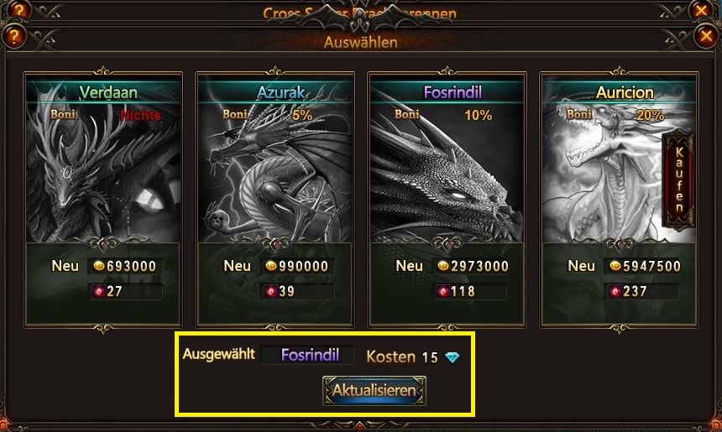722x432 pixels.
Task: Click the vertical Kaufen button on Auricion
Action: (x=678, y=180)
